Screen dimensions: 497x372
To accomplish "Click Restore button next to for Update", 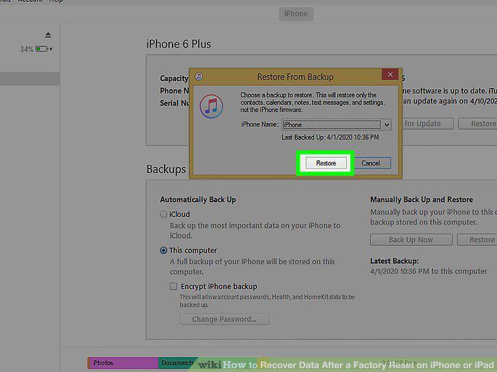I will pos(478,124).
